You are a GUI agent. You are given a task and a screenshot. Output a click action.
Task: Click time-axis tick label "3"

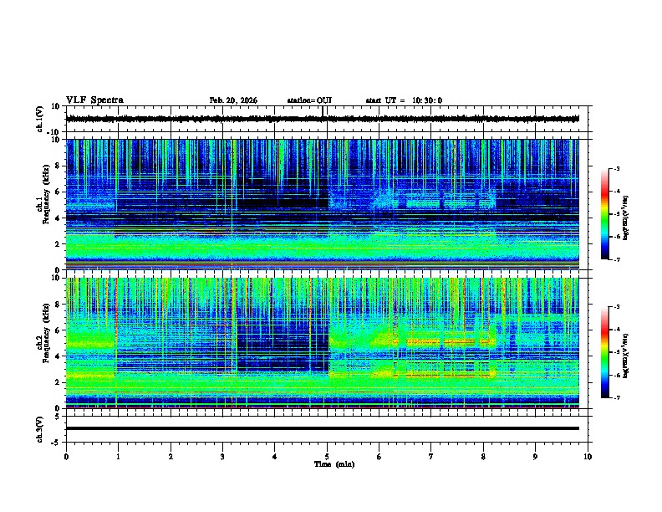222,457
